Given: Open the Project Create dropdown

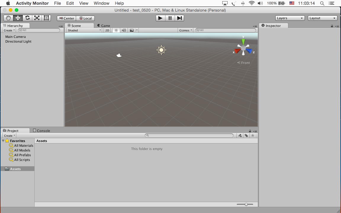Looking at the screenshot, I should point(9,135).
